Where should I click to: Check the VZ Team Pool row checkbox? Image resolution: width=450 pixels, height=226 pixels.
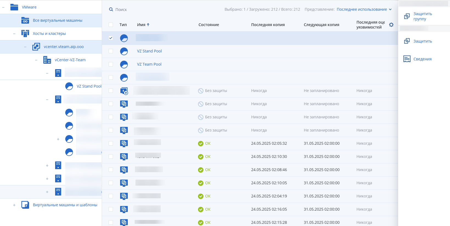click(x=111, y=64)
